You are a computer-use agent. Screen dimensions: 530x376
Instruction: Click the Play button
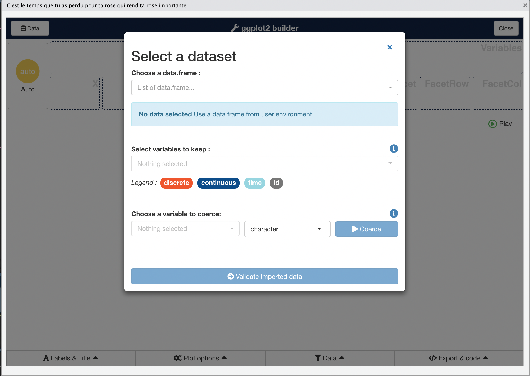[x=500, y=124]
